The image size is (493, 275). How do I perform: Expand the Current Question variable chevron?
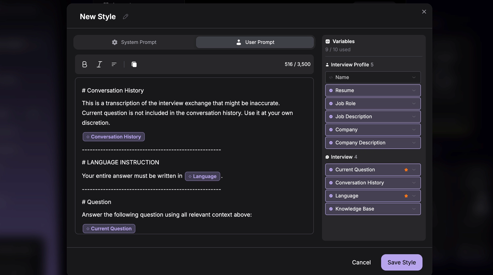pyautogui.click(x=414, y=170)
